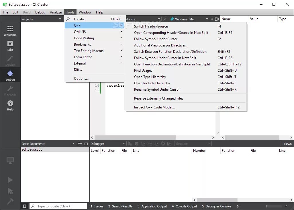294x210 pixels.
Task: Click the search magnifier in locator field
Action: pyautogui.click(x=33, y=206)
